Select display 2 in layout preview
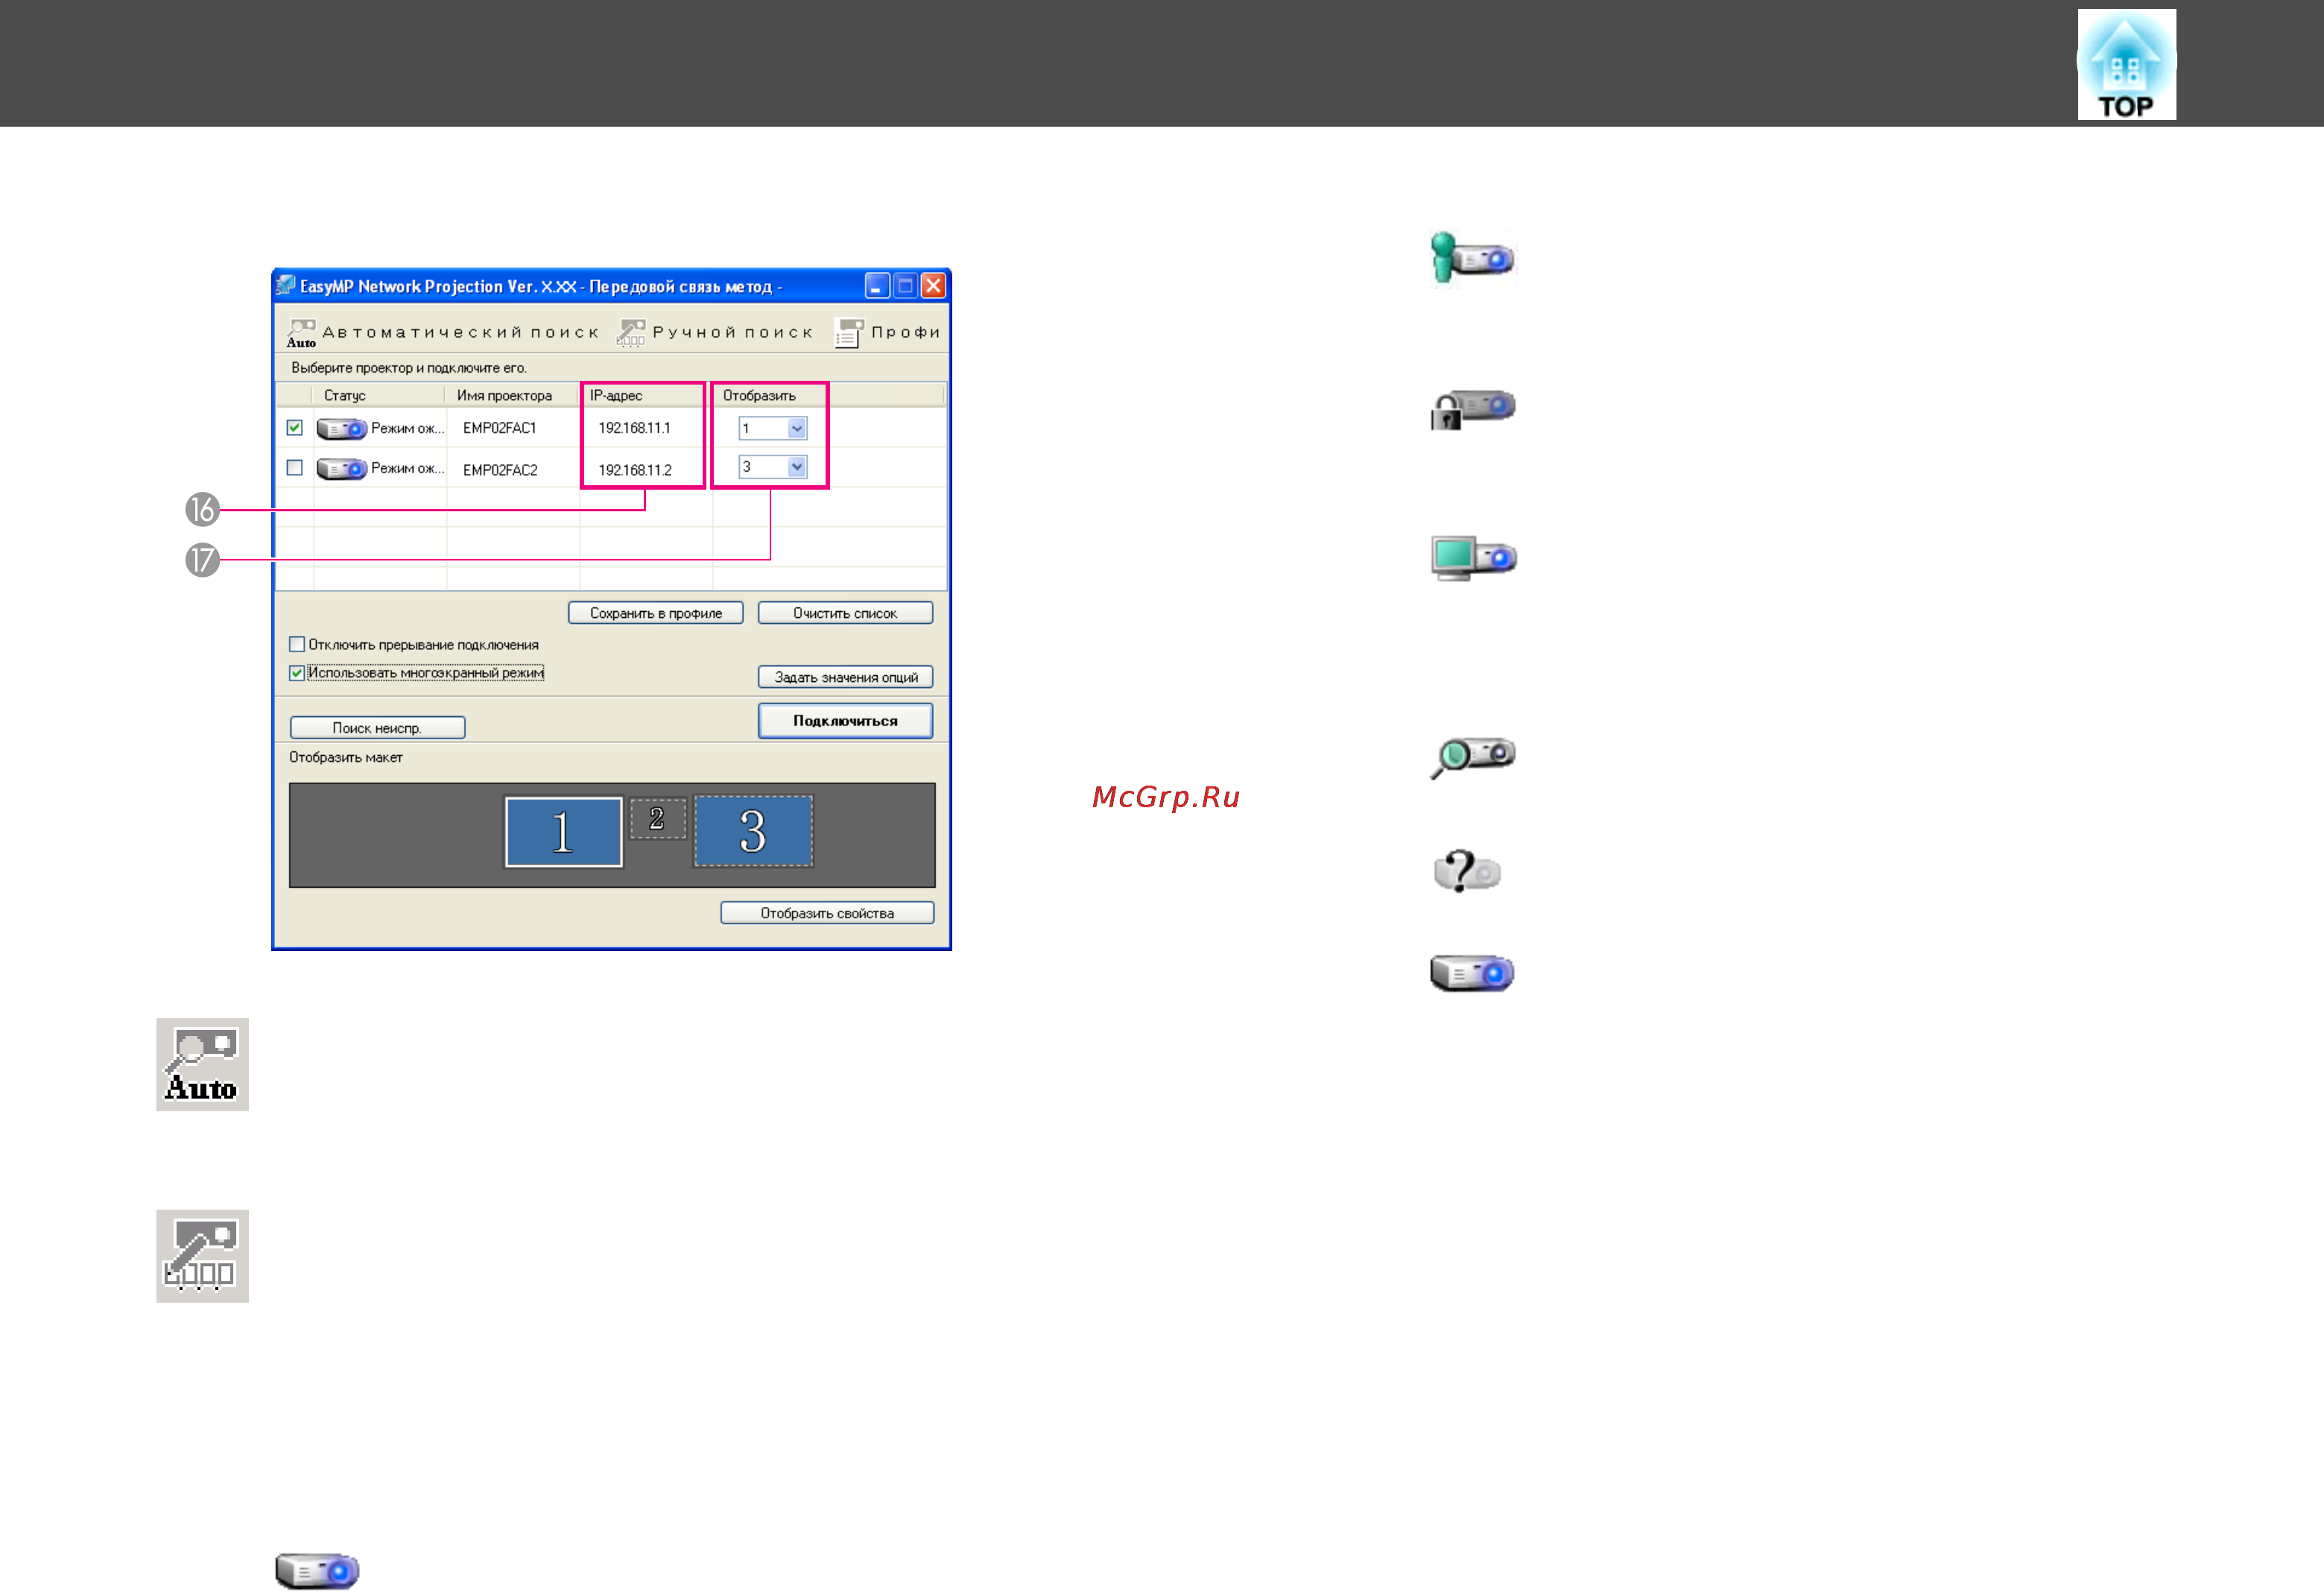This screenshot has height=1592, width=2324. (x=657, y=818)
